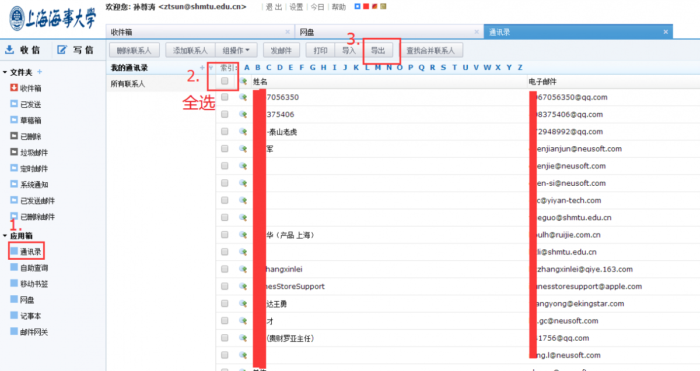
Task: Open the 收件箱 inbox folder icon
Action: 14,88
